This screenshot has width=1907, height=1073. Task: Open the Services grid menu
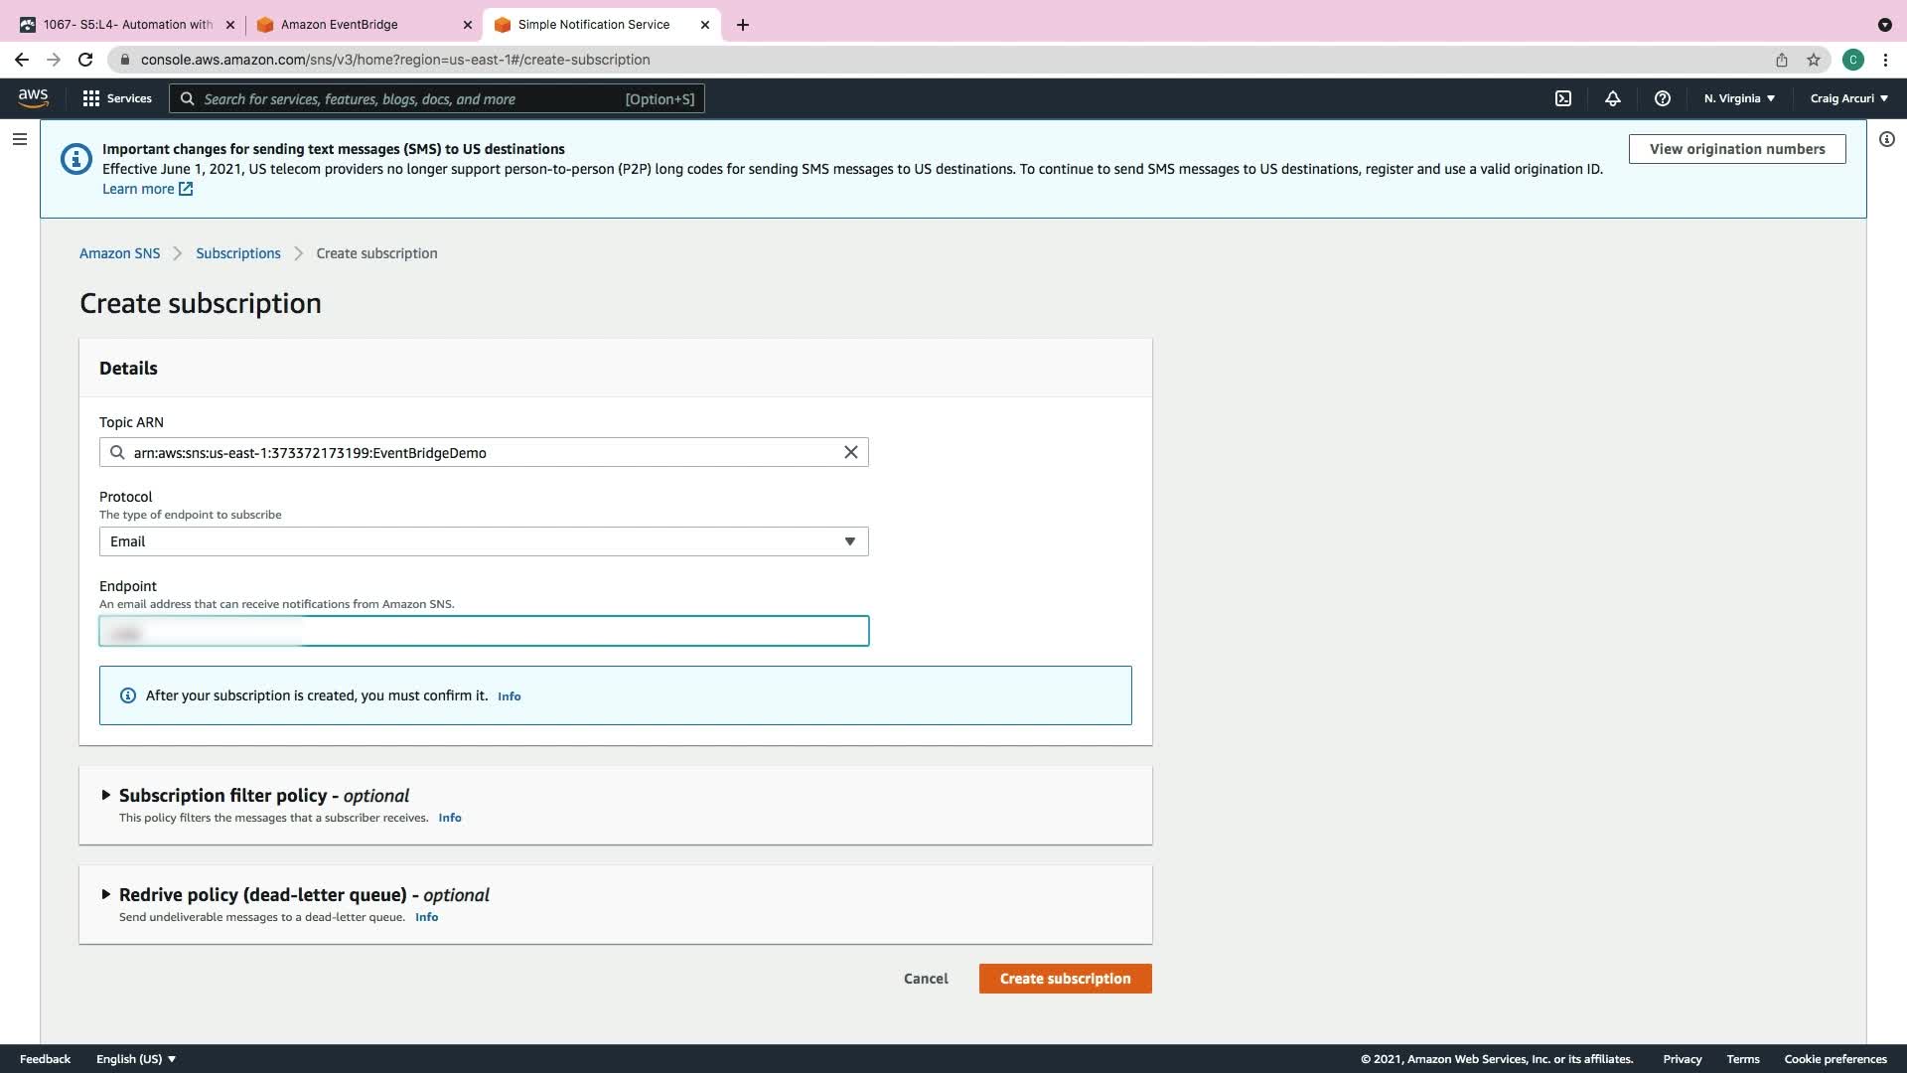116,98
